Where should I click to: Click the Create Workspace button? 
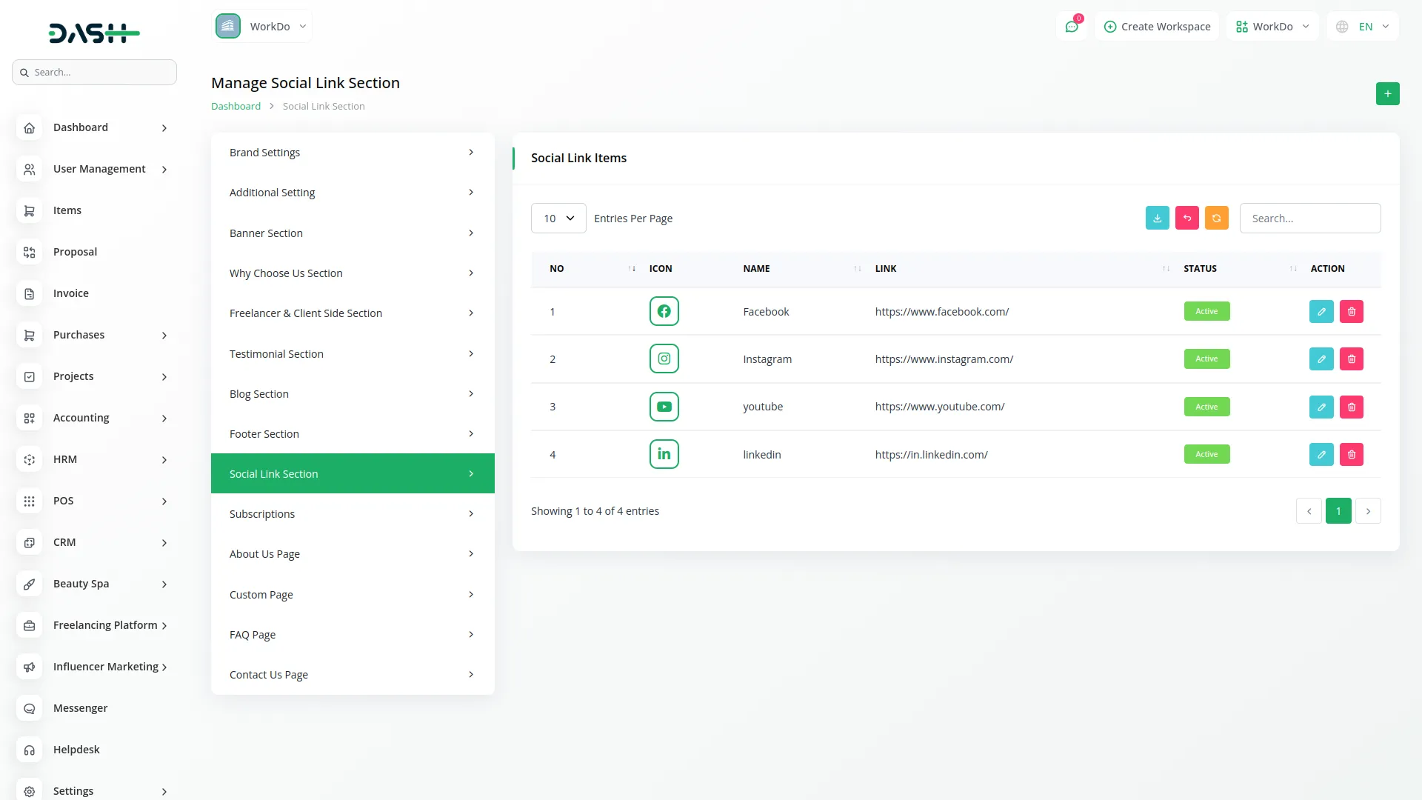point(1157,26)
